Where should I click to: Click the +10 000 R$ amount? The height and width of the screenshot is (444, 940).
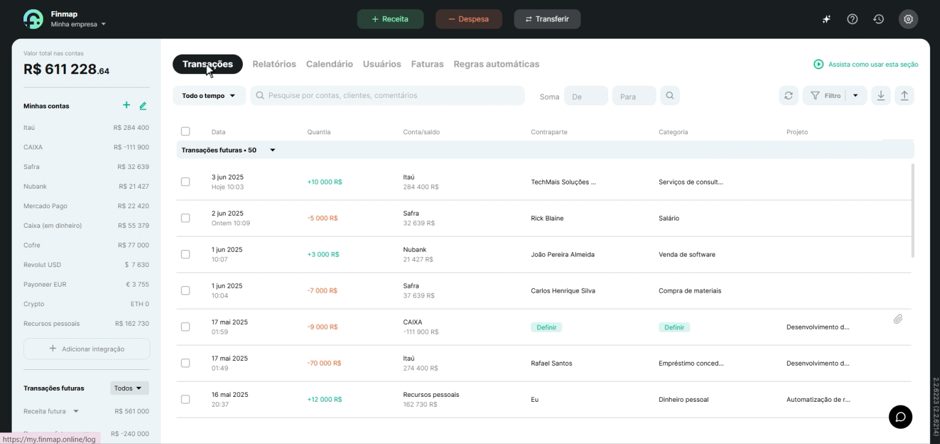pos(325,182)
